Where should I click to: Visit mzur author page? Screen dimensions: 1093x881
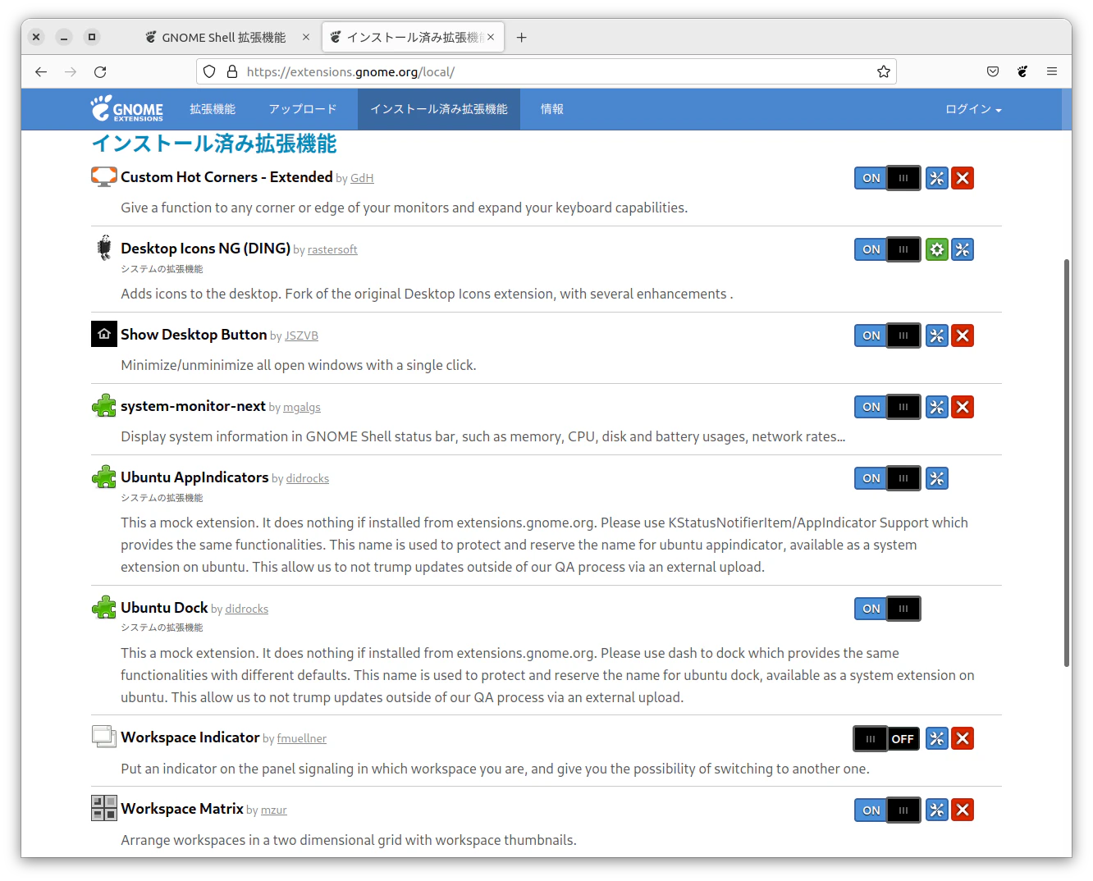[274, 810]
